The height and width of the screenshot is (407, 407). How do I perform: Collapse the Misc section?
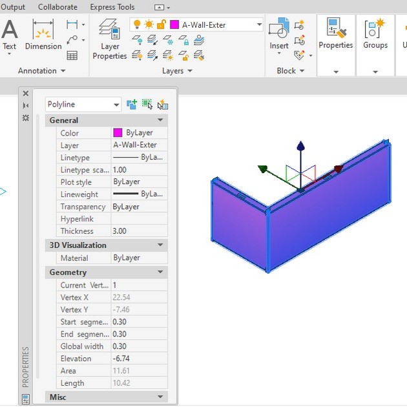tap(160, 397)
